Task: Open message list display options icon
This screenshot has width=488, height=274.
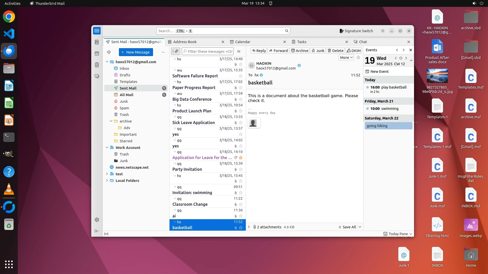Action: pyautogui.click(x=239, y=51)
